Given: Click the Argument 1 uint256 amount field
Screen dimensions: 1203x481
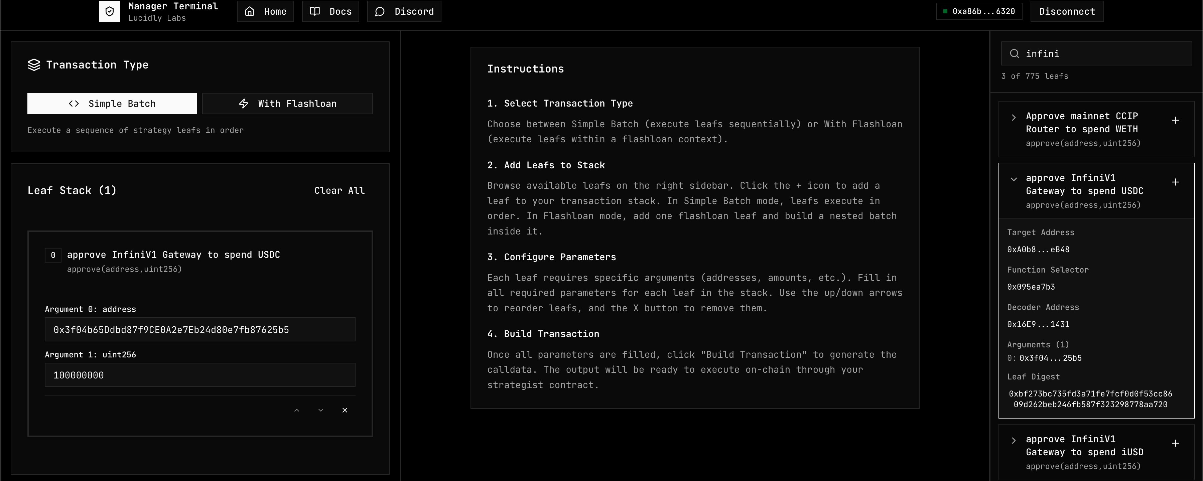Looking at the screenshot, I should pyautogui.click(x=200, y=375).
